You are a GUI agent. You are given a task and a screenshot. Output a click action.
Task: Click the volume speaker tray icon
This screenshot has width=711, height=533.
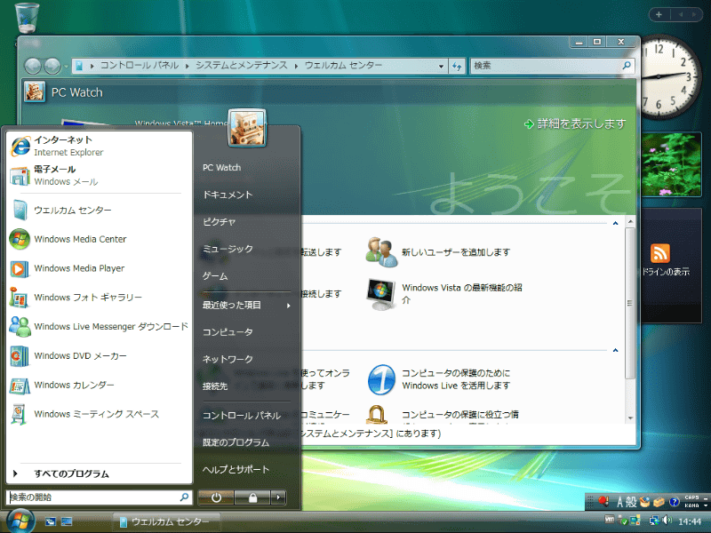tap(667, 521)
